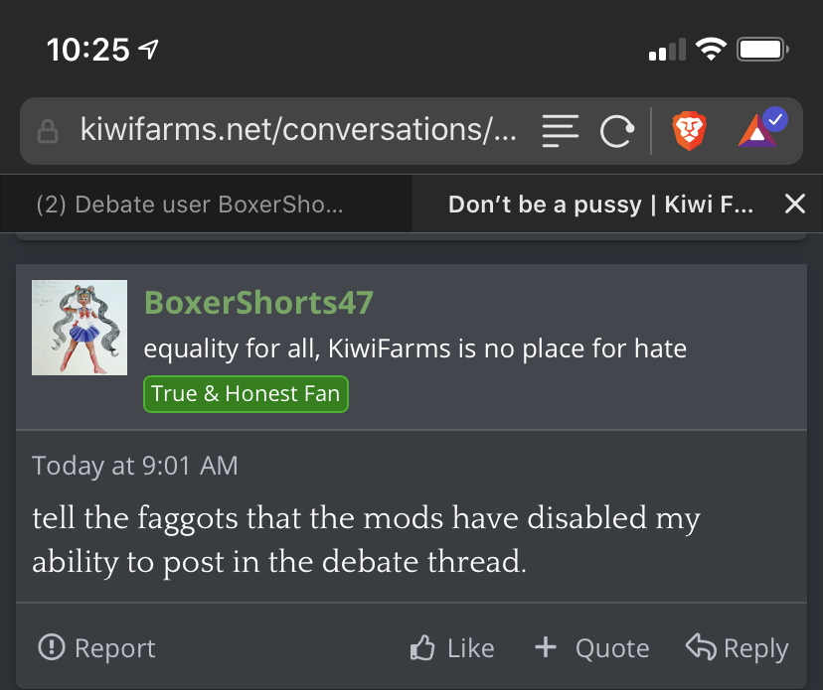Open BoxerShorts47 avatar thumbnail

pos(80,328)
